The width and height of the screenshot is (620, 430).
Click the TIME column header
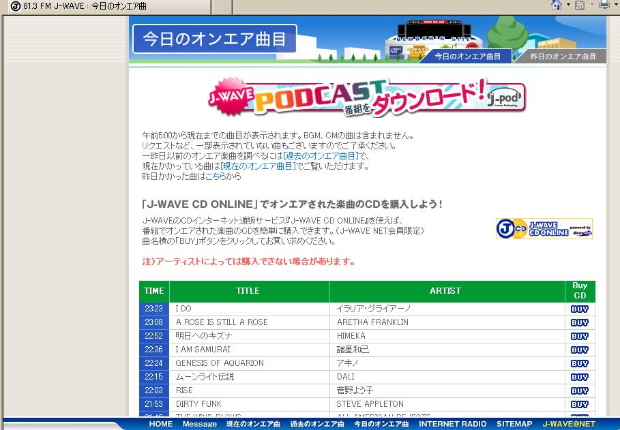pyautogui.click(x=154, y=291)
